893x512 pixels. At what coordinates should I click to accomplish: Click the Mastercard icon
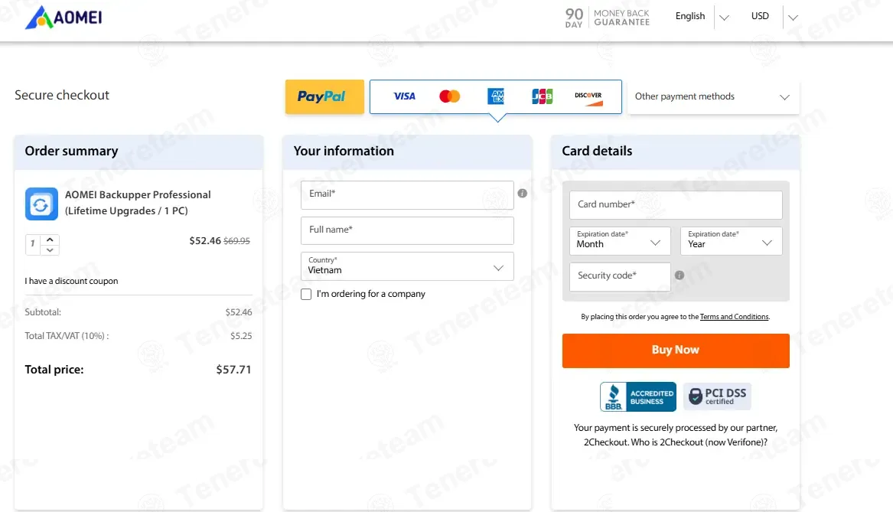pos(450,96)
